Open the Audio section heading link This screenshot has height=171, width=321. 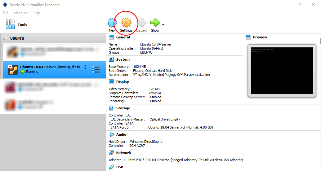[121, 134]
